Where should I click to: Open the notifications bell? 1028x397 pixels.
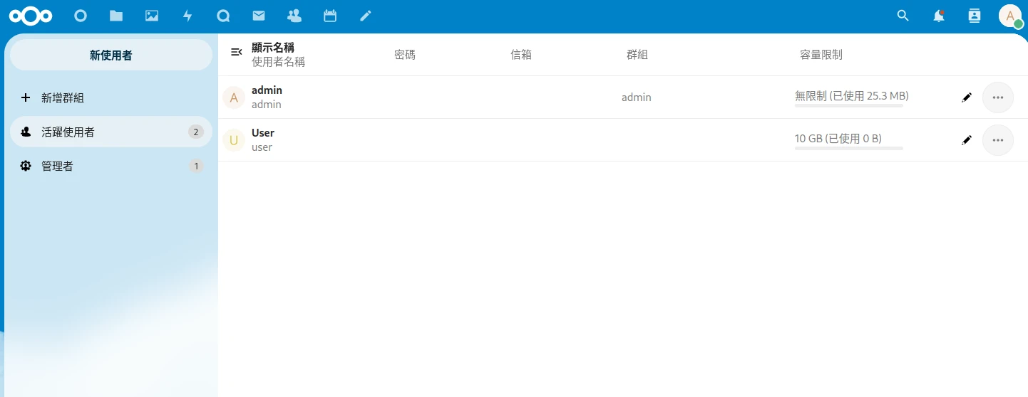click(939, 16)
